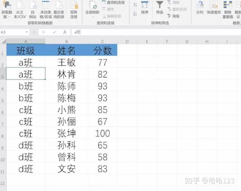Viewport: 241px width, 191px height.
Task: Open 现有连接 (Existing Connections)
Action: point(74,9)
